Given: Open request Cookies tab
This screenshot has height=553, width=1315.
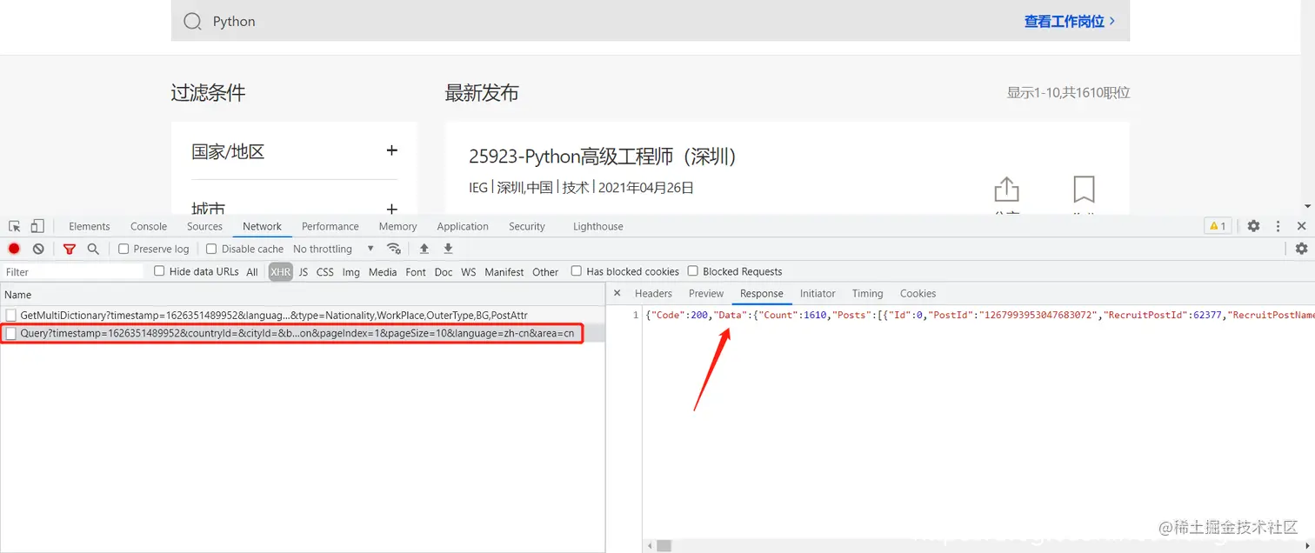Looking at the screenshot, I should coord(918,294).
